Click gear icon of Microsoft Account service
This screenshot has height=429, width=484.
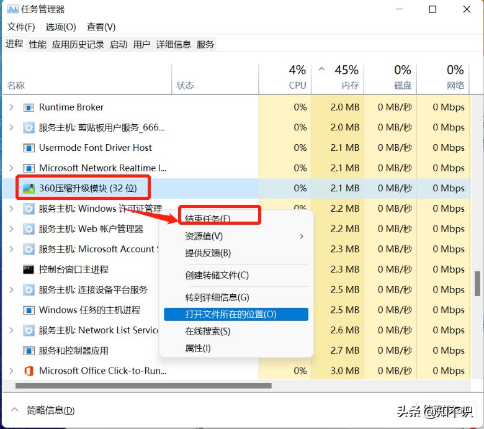pos(29,249)
